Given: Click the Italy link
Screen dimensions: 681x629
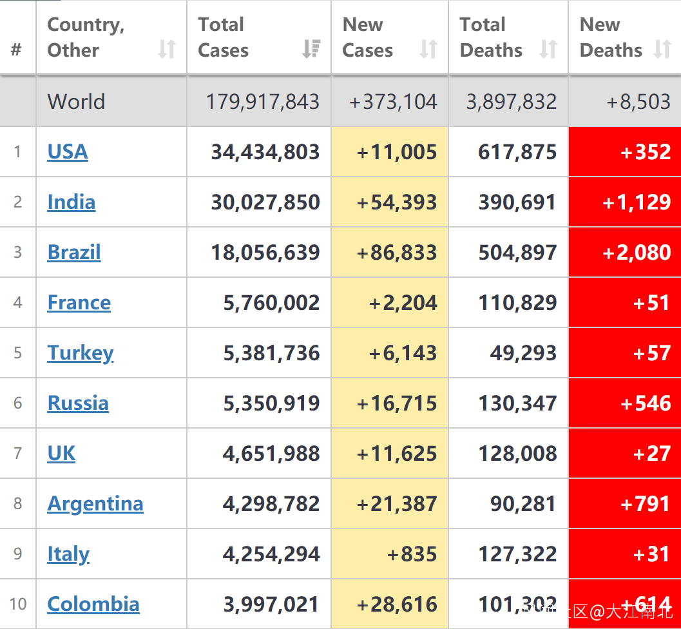Looking at the screenshot, I should [x=68, y=554].
